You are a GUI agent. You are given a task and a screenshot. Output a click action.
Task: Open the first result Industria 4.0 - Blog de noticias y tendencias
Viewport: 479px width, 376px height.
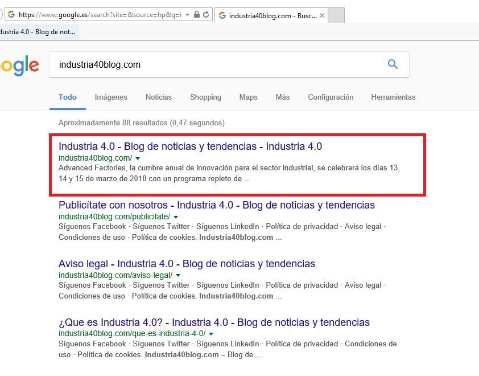pos(191,146)
